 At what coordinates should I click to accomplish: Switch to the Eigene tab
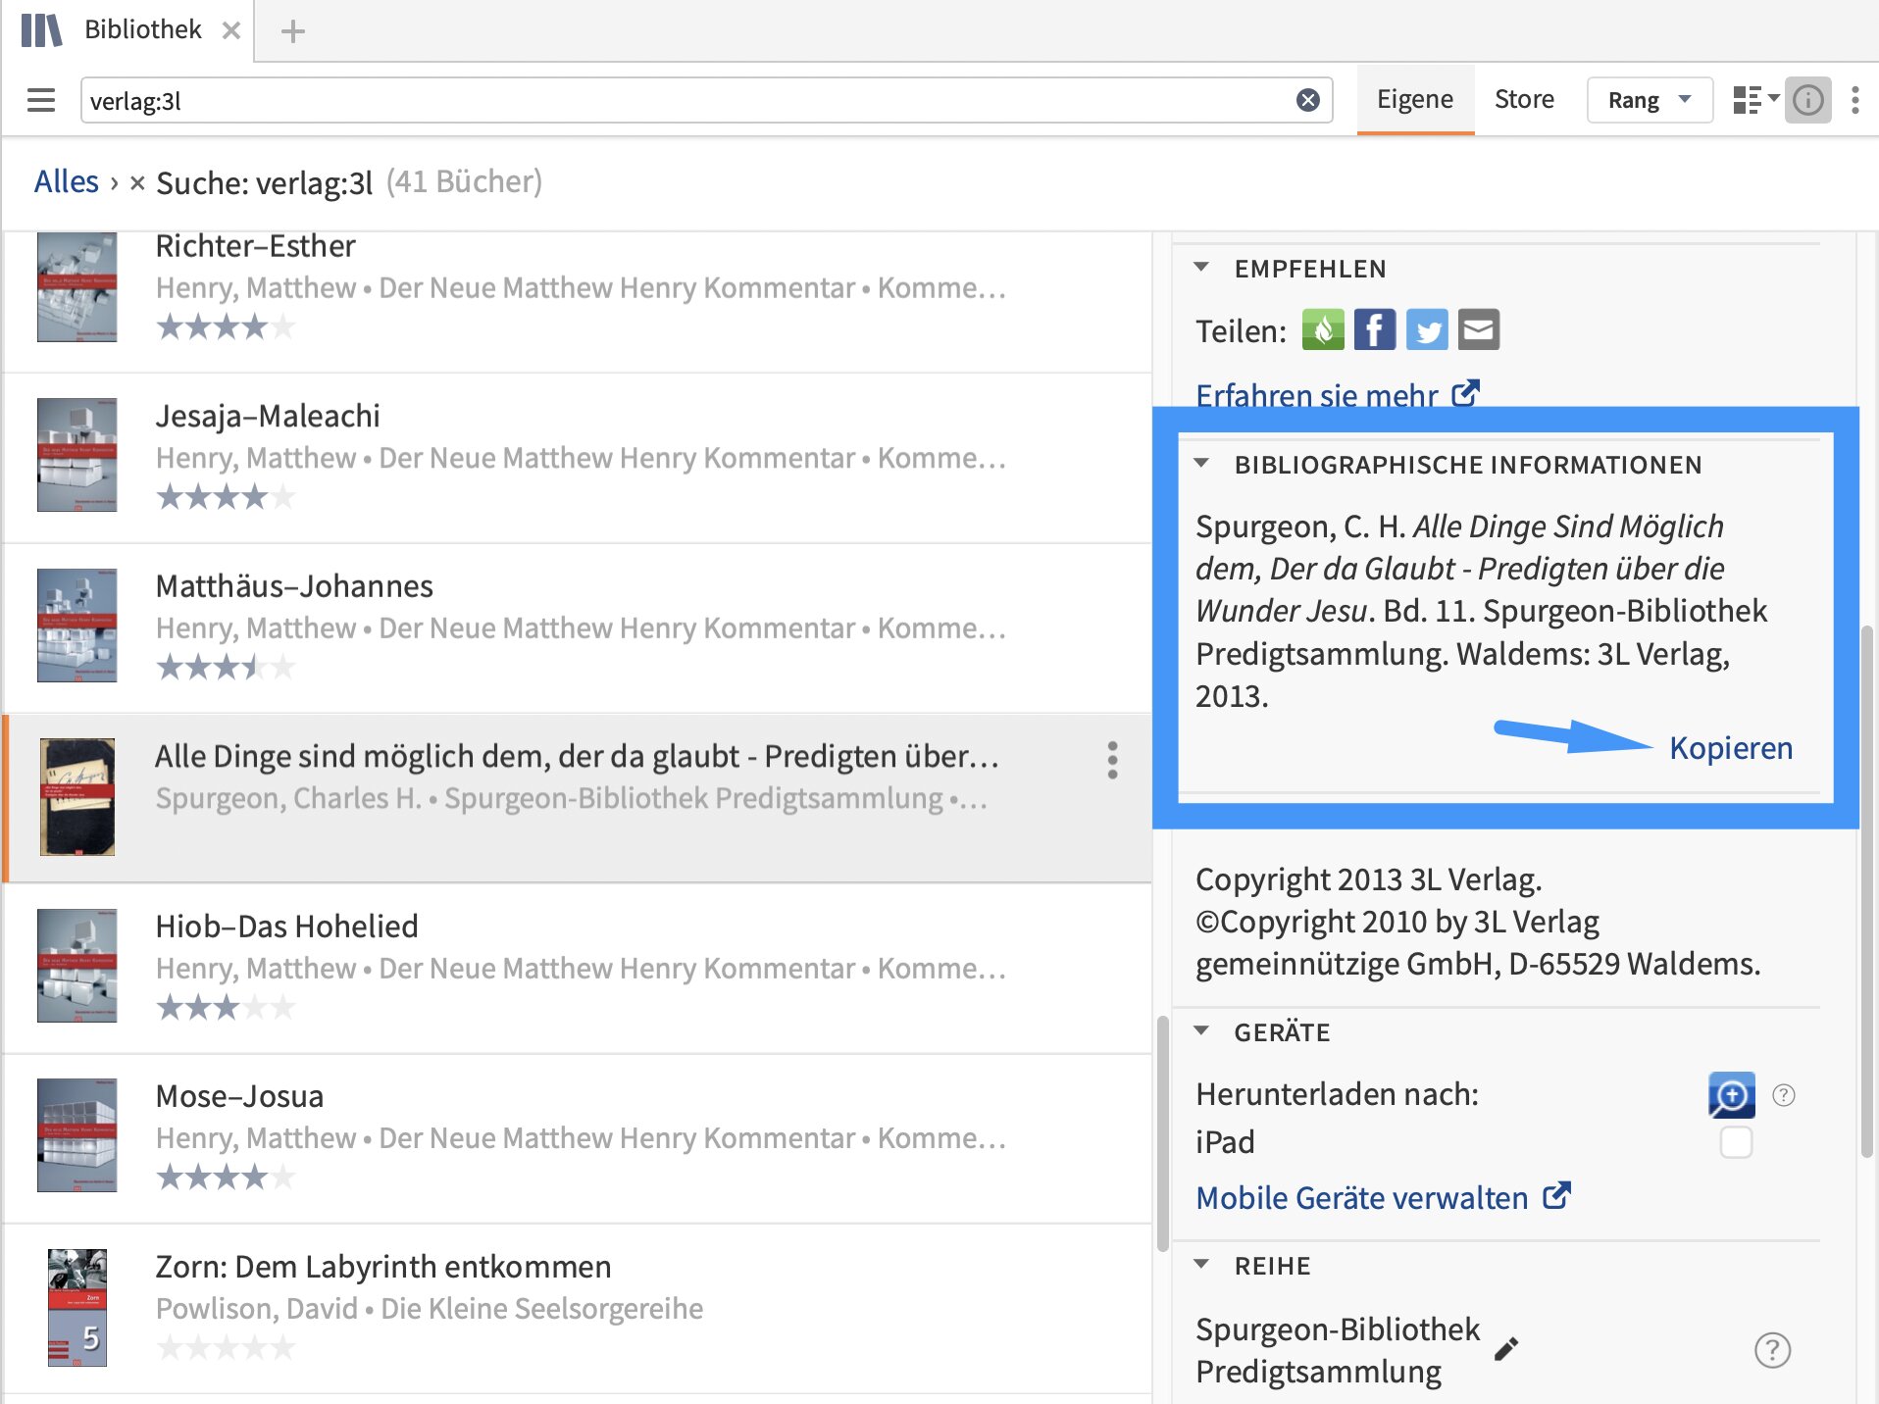point(1414,99)
